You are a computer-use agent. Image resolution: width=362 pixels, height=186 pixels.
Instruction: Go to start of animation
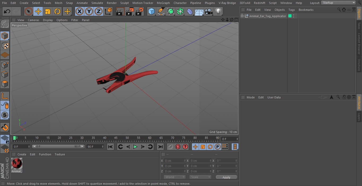click(x=111, y=147)
